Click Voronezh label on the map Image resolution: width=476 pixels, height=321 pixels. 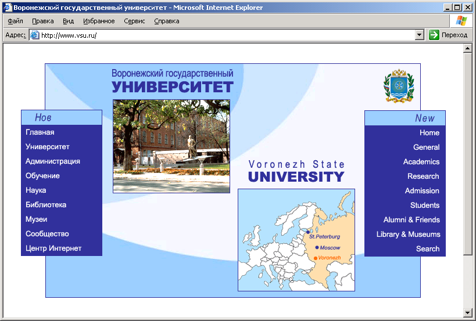(330, 258)
